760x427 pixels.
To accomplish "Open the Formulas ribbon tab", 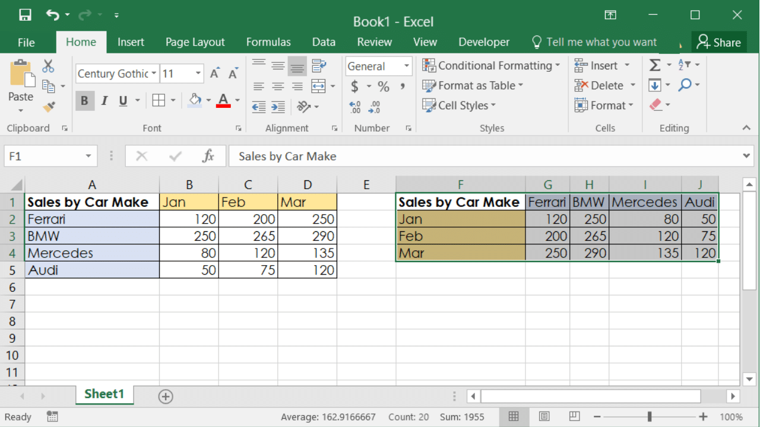I will click(x=268, y=42).
